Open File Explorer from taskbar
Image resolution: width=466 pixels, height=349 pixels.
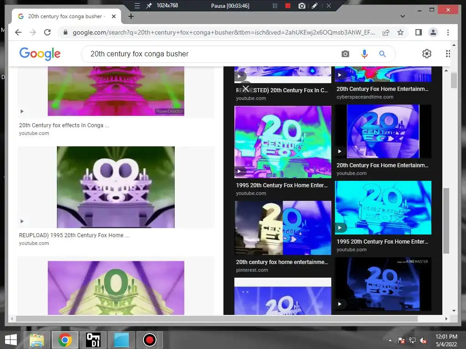coord(37,340)
